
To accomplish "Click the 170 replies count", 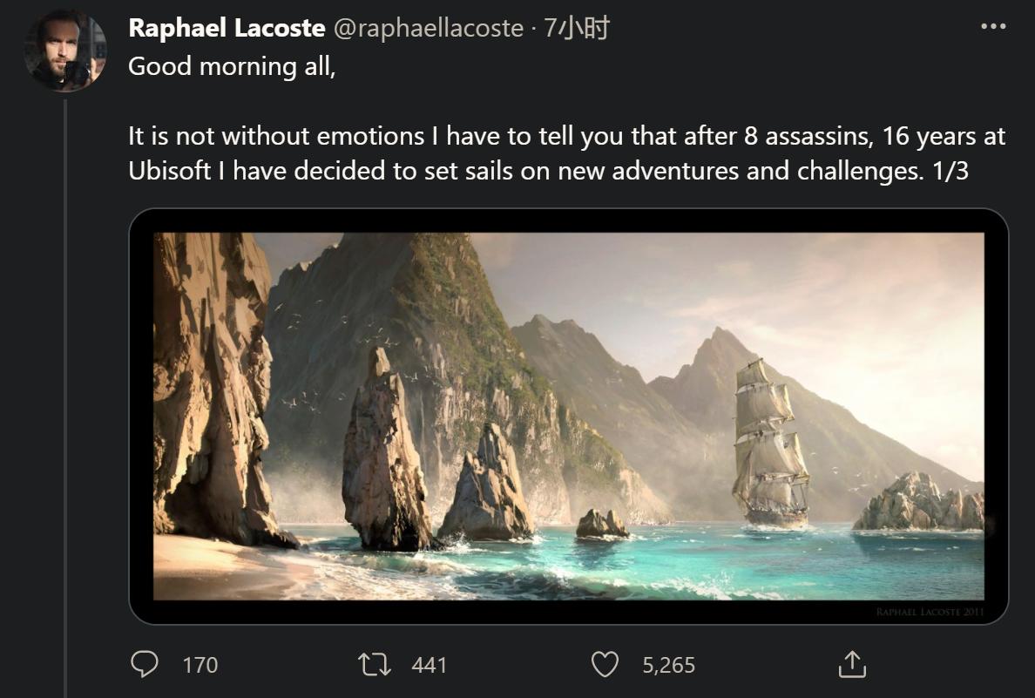I will (x=200, y=666).
